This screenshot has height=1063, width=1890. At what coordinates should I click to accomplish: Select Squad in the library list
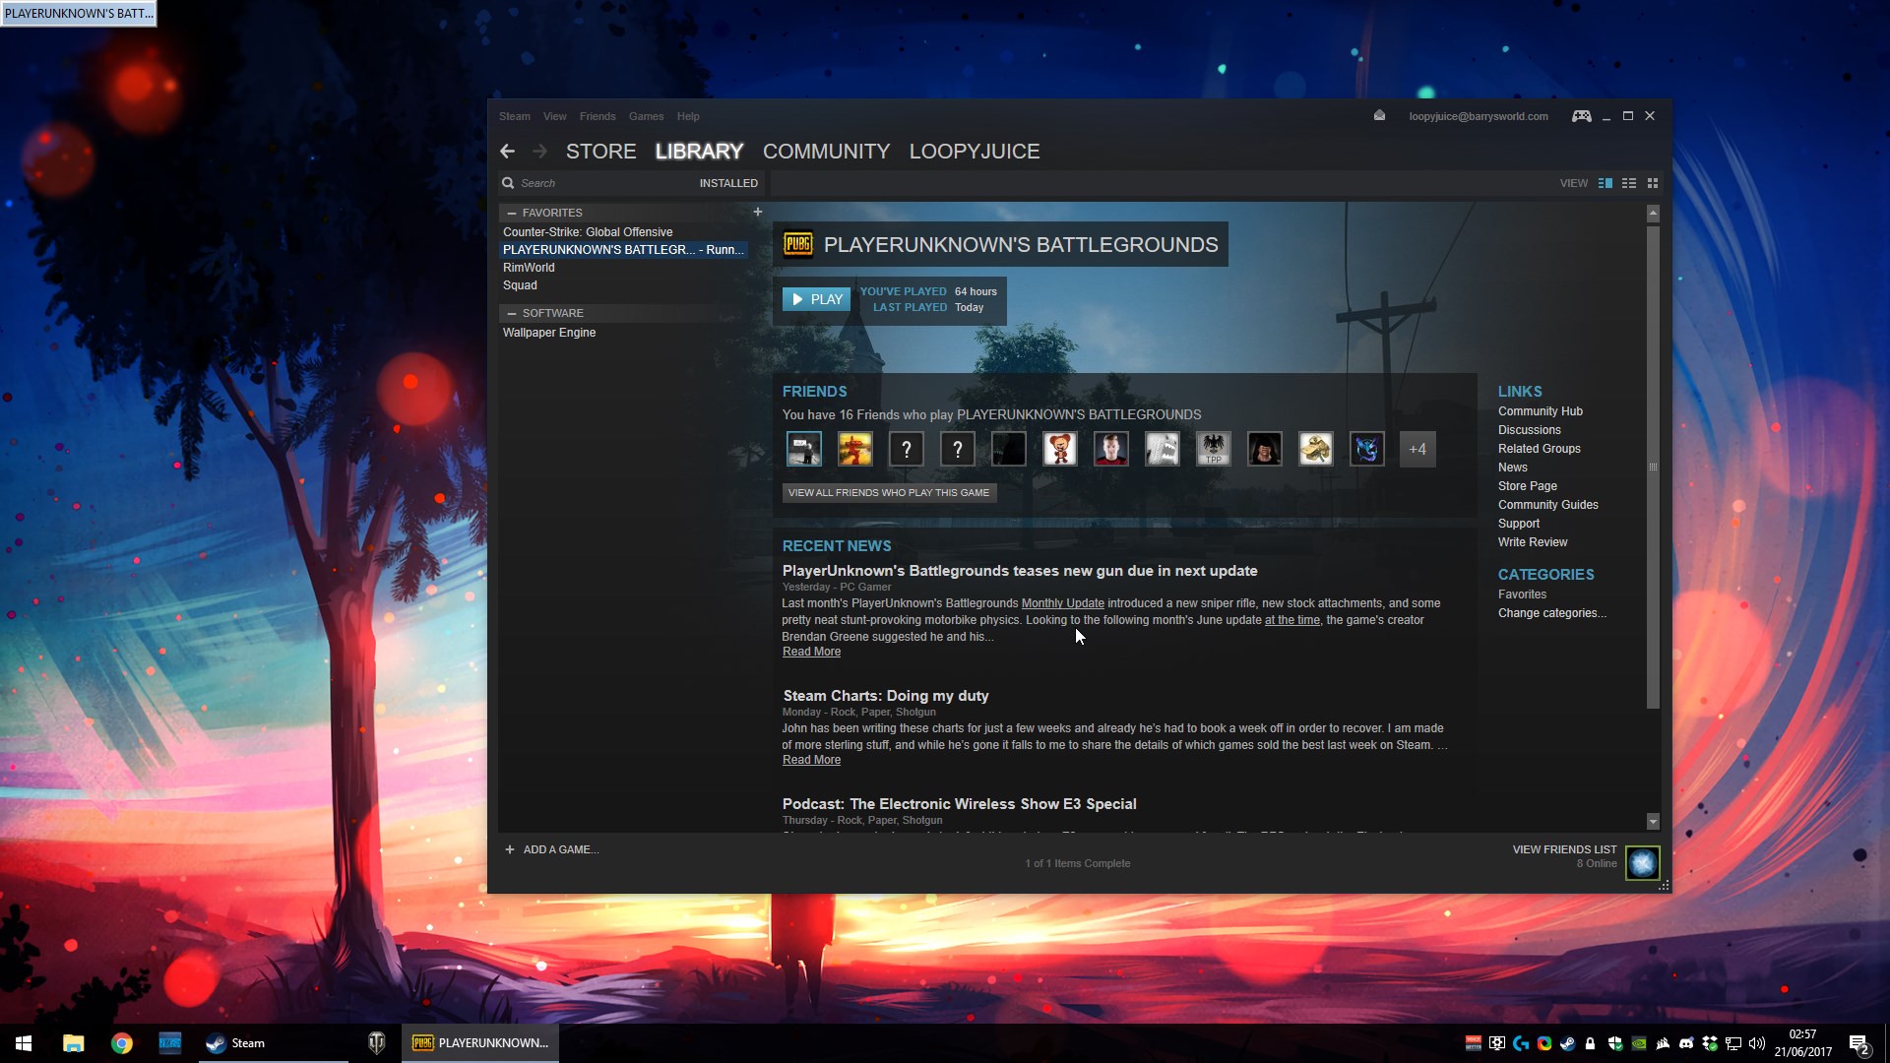pyautogui.click(x=520, y=285)
